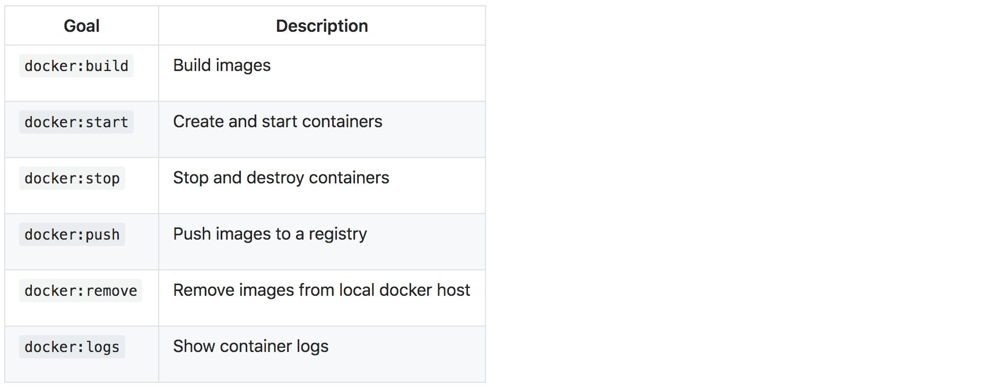Click the Description column header
Screen dimensions: 989x387
click(x=322, y=26)
